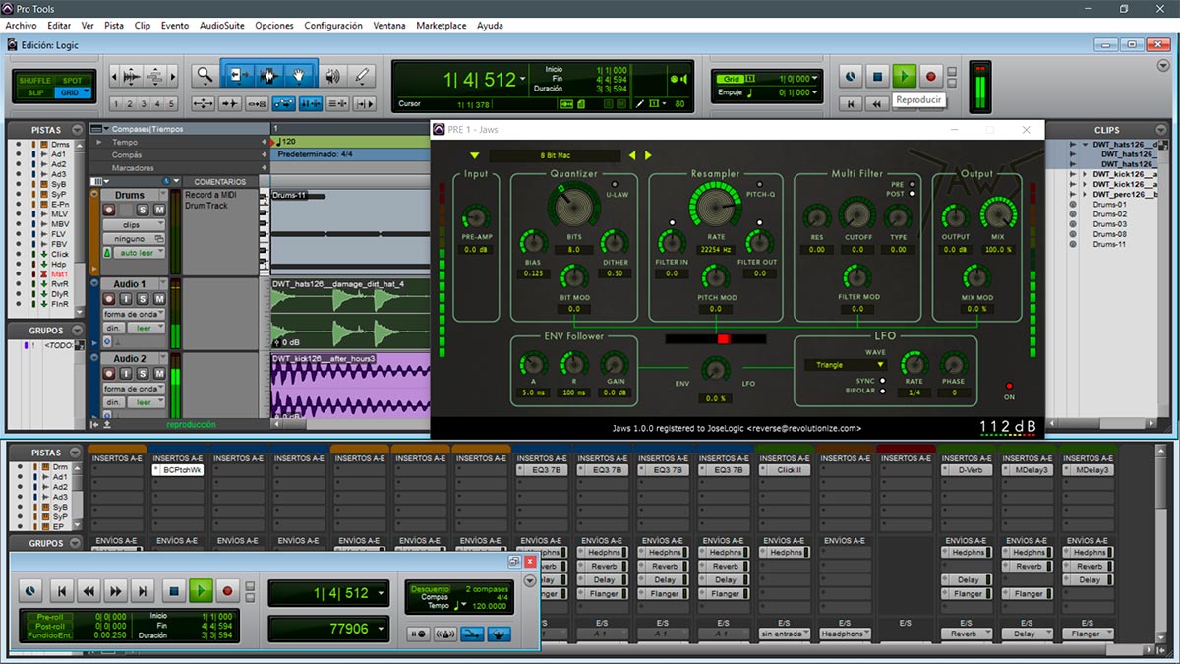The image size is (1180, 664).
Task: Open the AudioSuite menu
Action: 222,25
